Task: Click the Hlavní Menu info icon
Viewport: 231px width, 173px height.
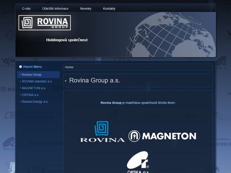Action: tap(20, 67)
